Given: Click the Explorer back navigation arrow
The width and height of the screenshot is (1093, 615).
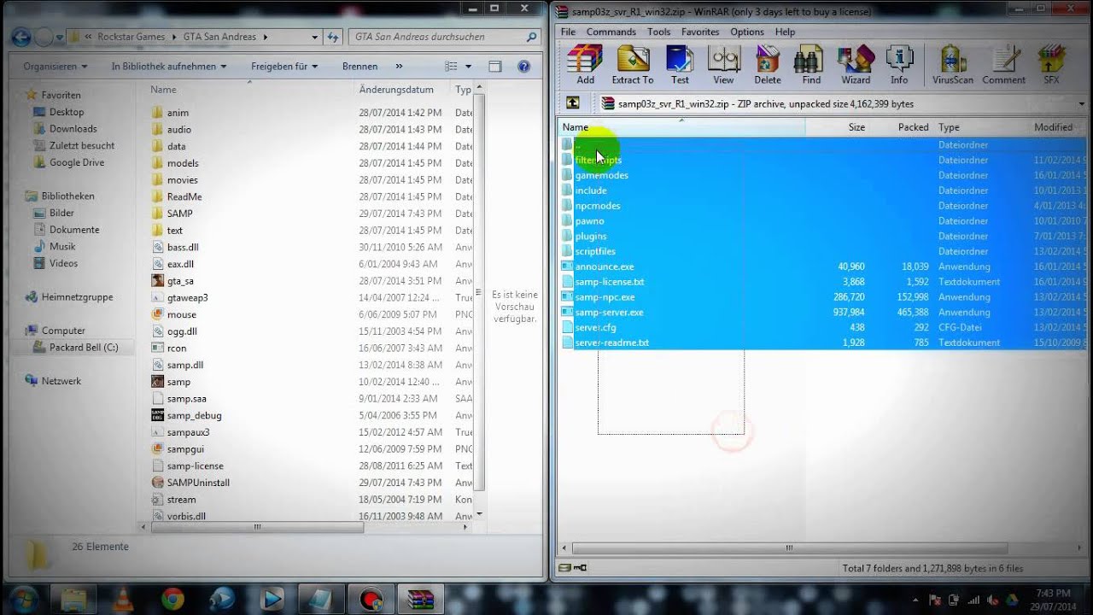Looking at the screenshot, I should [x=21, y=37].
